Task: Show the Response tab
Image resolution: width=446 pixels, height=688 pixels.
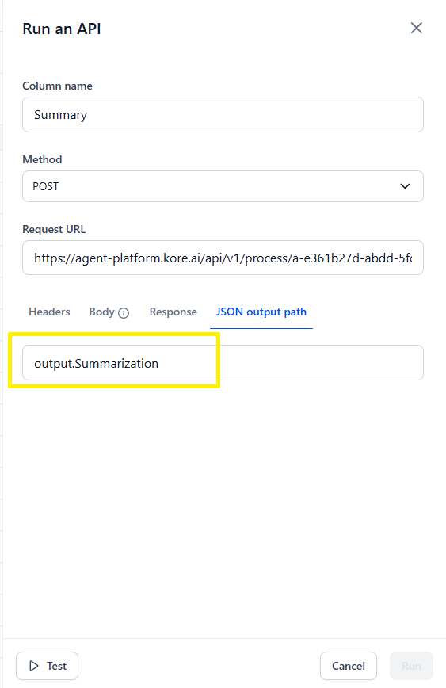Action: click(x=173, y=312)
